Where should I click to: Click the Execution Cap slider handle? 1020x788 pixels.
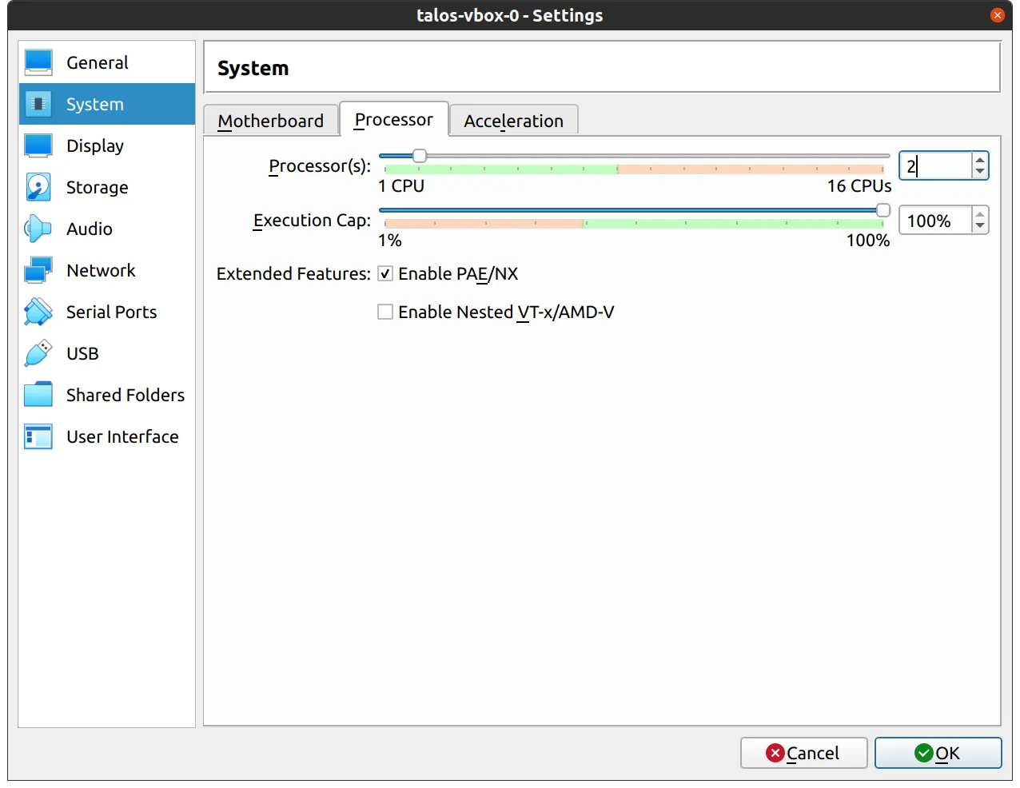[883, 210]
